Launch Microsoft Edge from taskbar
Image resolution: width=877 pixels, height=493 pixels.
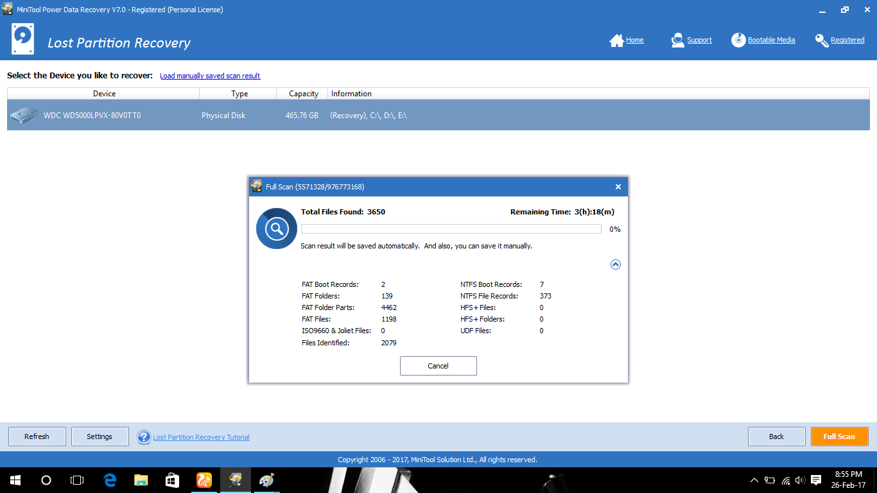[x=110, y=480]
